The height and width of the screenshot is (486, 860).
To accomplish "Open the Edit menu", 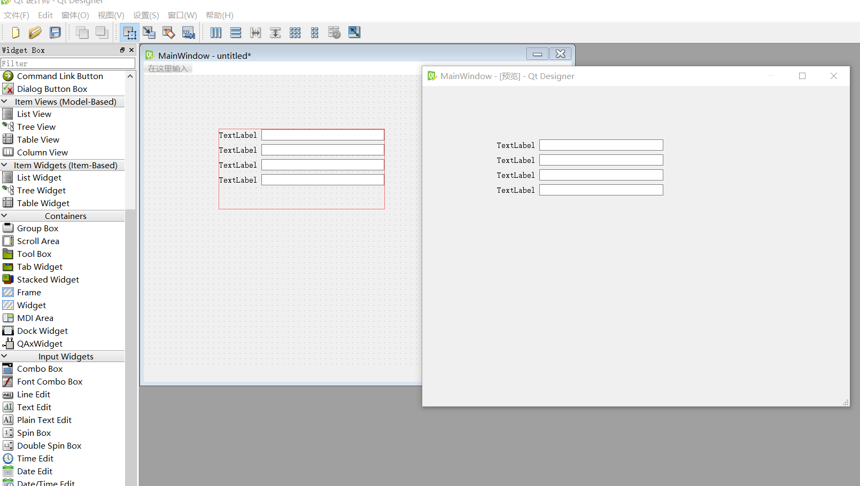I will click(x=45, y=15).
